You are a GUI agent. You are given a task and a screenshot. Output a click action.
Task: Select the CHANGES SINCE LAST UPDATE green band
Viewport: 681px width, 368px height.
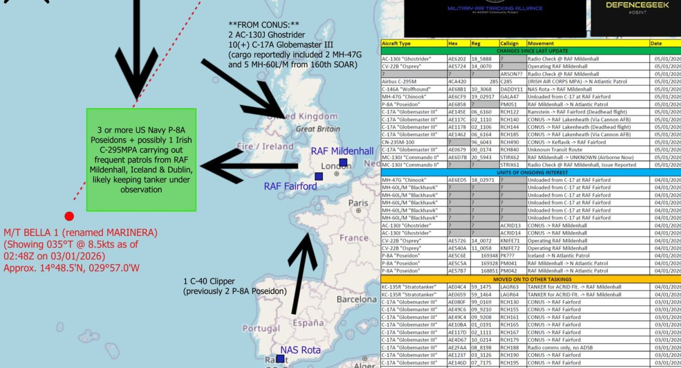[531, 51]
